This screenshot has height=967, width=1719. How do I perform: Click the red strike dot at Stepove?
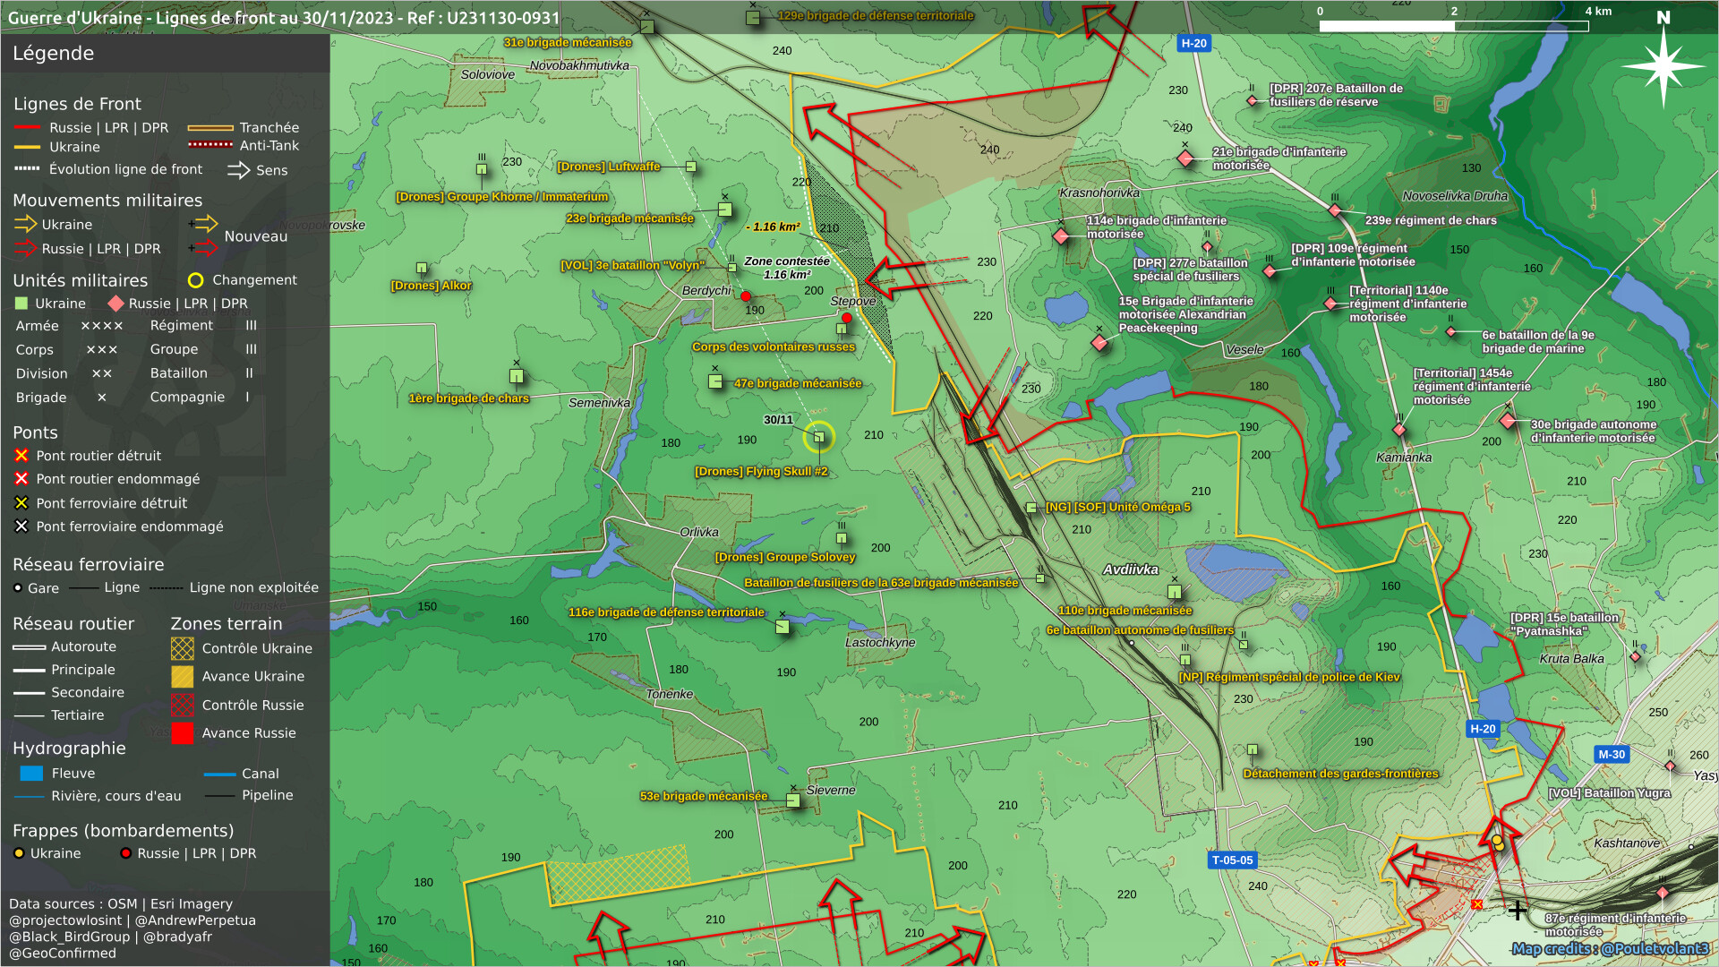click(x=847, y=317)
